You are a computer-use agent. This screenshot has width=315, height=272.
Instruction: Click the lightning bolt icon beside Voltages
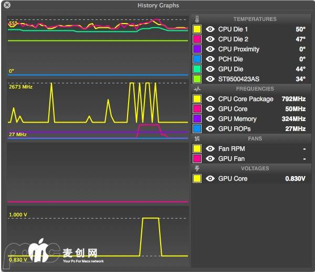(x=197, y=169)
